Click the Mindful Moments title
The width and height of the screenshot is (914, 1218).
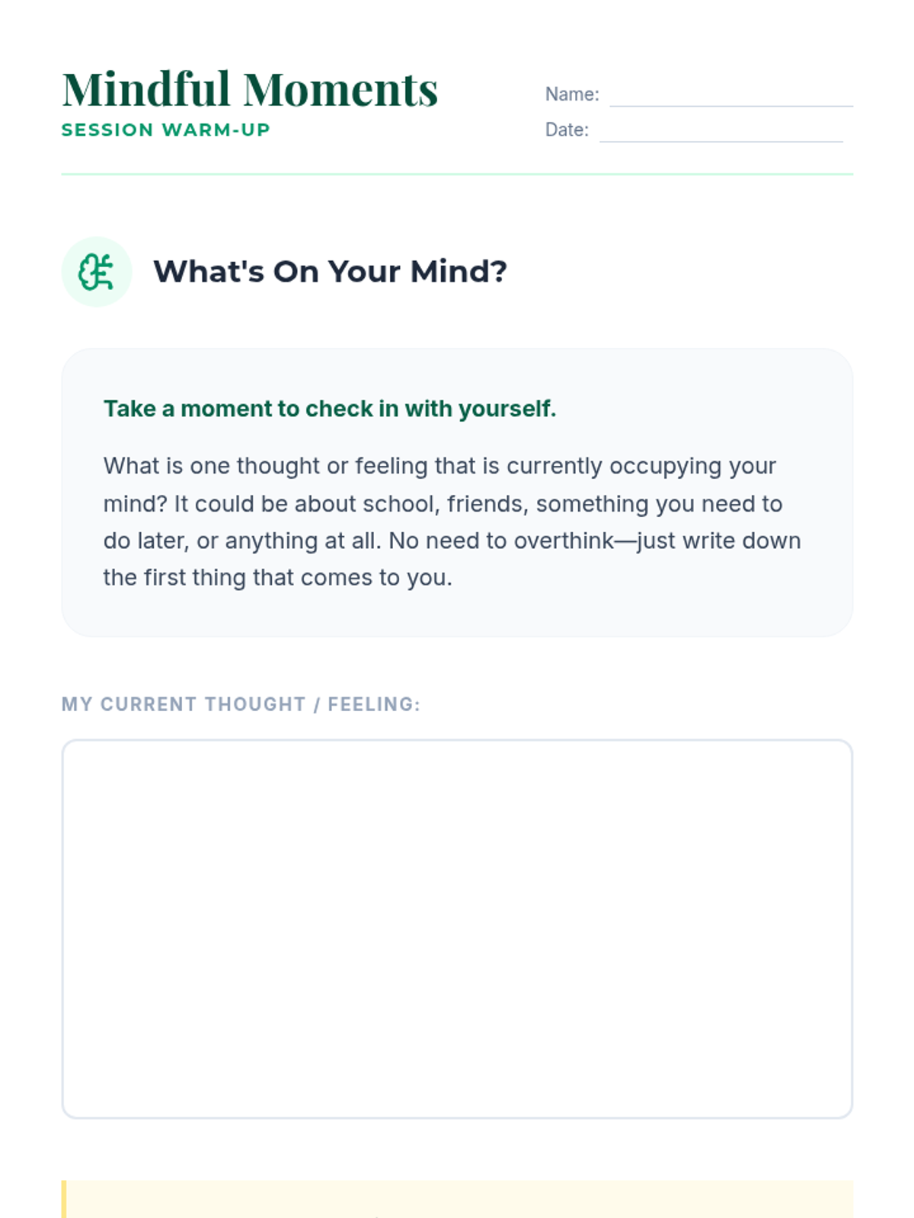(250, 89)
